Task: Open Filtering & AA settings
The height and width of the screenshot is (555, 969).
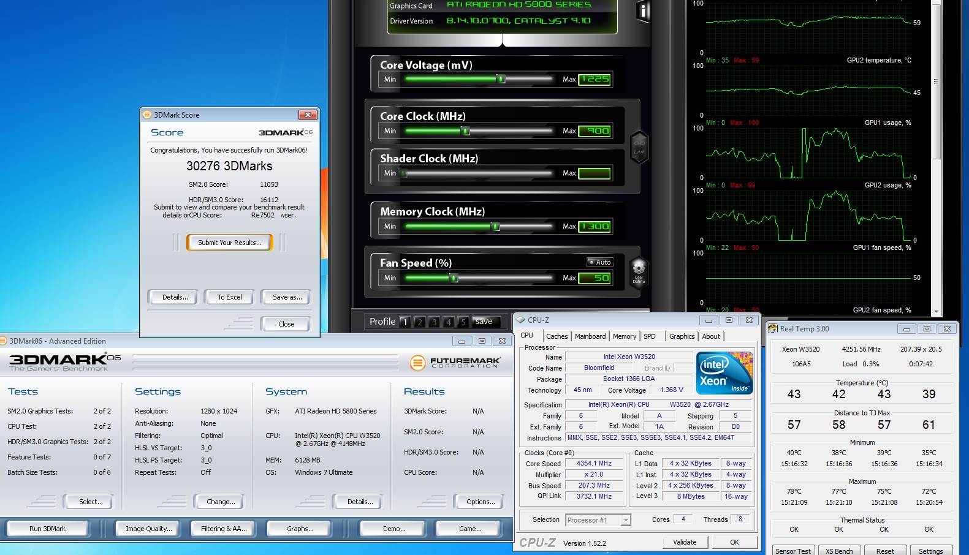Action: click(x=224, y=529)
